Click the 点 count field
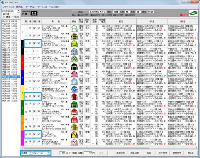 click(62, 153)
